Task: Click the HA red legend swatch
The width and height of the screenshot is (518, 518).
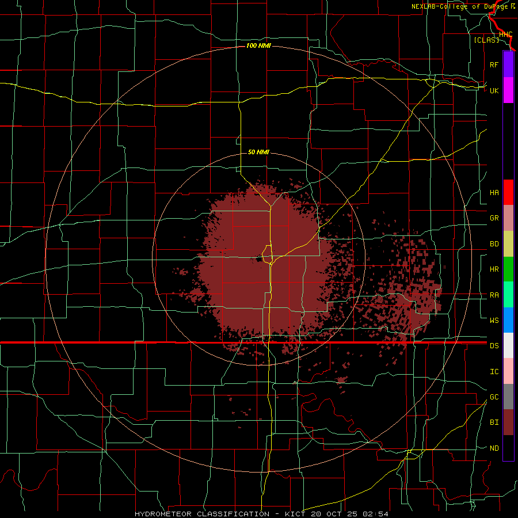Action: (x=508, y=192)
